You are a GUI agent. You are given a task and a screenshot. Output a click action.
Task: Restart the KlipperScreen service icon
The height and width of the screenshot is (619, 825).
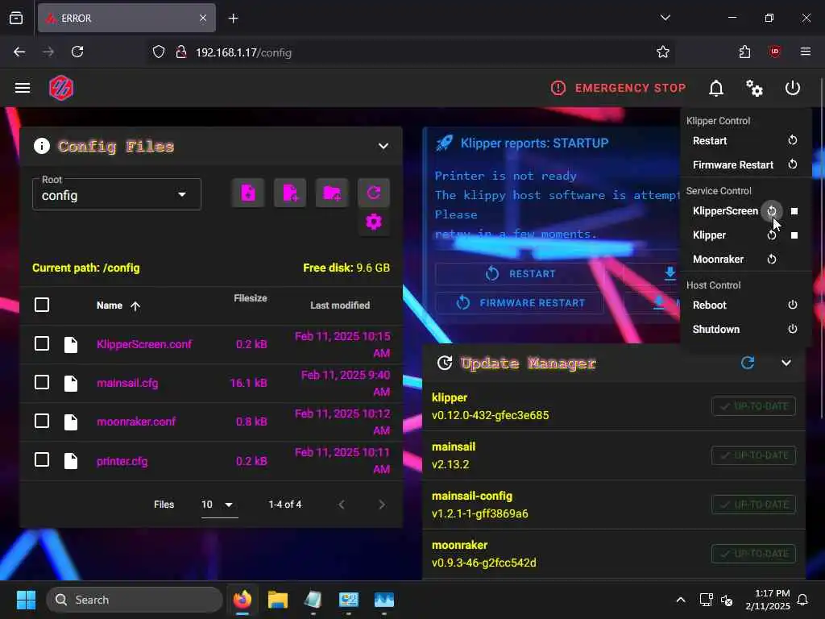pos(771,211)
